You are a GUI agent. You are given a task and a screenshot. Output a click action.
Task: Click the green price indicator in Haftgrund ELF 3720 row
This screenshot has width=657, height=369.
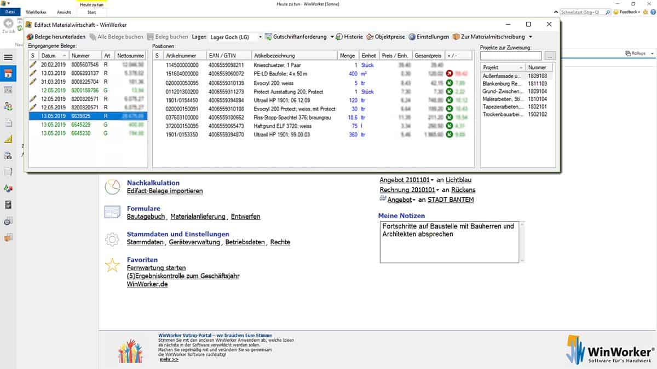449,125
